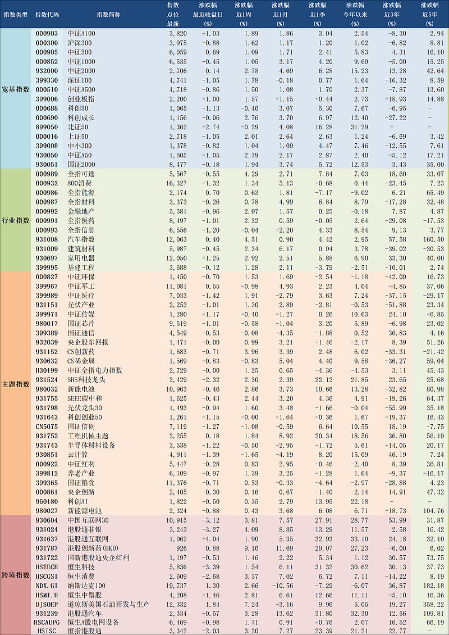Click the 纳斯达克100 index name
This screenshot has width=449, height=635.
pyautogui.click(x=86, y=586)
